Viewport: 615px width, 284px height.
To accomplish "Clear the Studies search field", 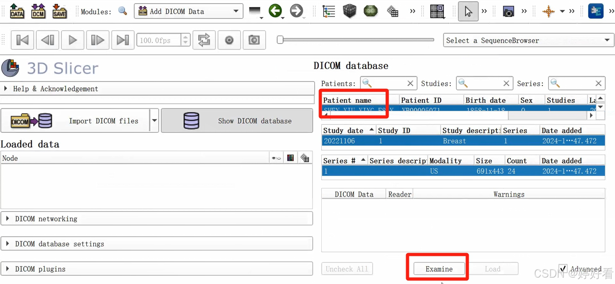I will [506, 83].
